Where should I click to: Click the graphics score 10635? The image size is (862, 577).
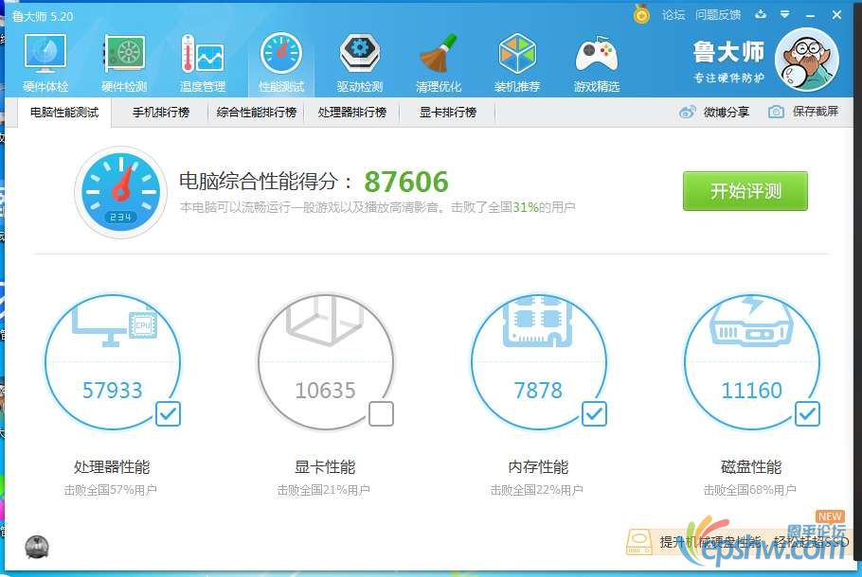click(x=326, y=391)
